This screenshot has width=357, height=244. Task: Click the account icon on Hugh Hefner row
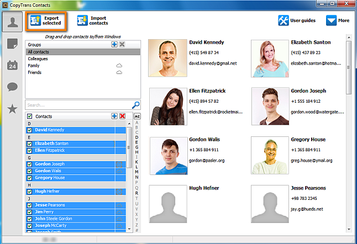tap(119, 192)
